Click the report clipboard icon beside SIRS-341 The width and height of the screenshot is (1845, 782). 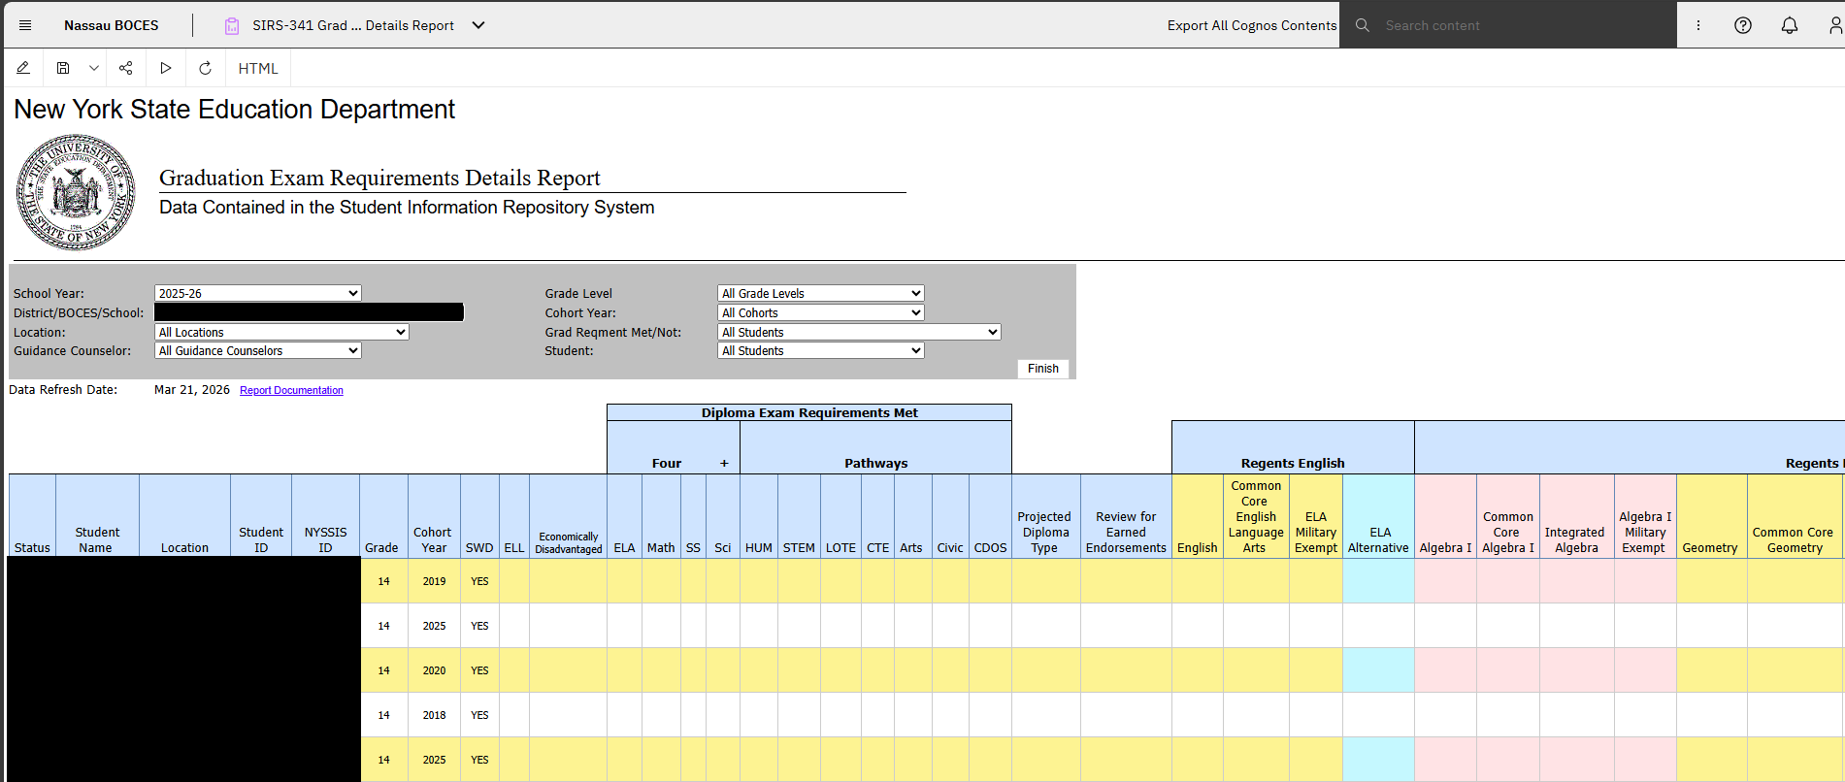point(232,26)
